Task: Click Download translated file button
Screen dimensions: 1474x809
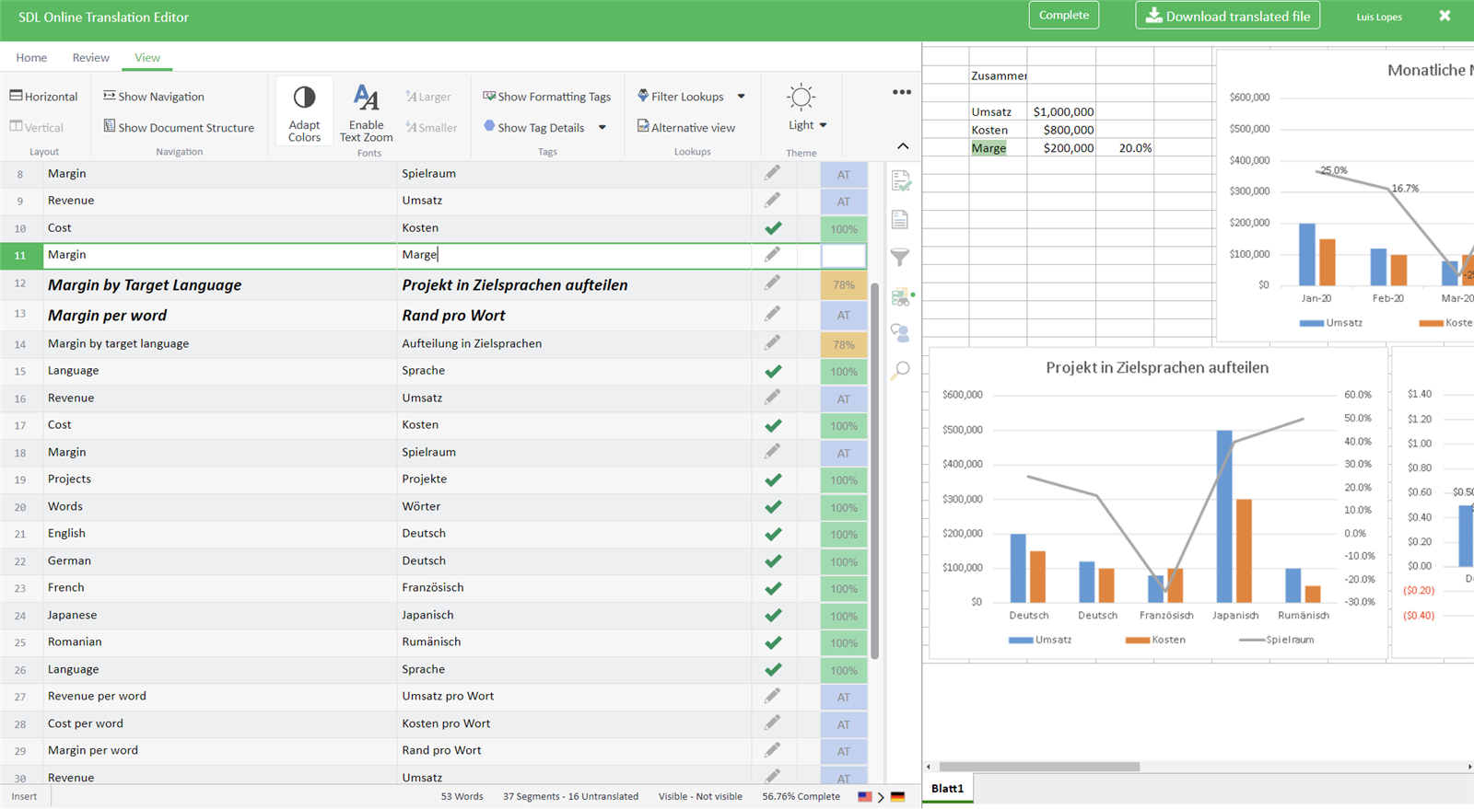Action: 1228,16
